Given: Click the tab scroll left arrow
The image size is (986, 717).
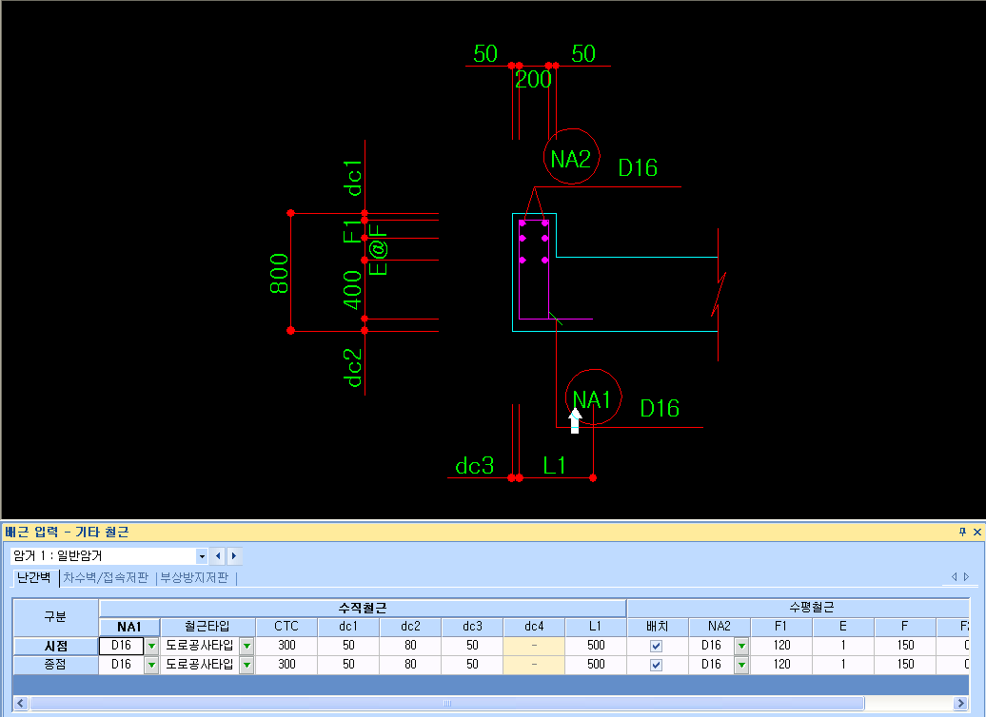Looking at the screenshot, I should (954, 576).
